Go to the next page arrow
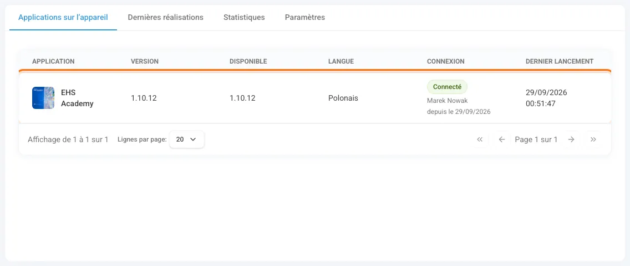This screenshot has width=630, height=266. tap(571, 139)
